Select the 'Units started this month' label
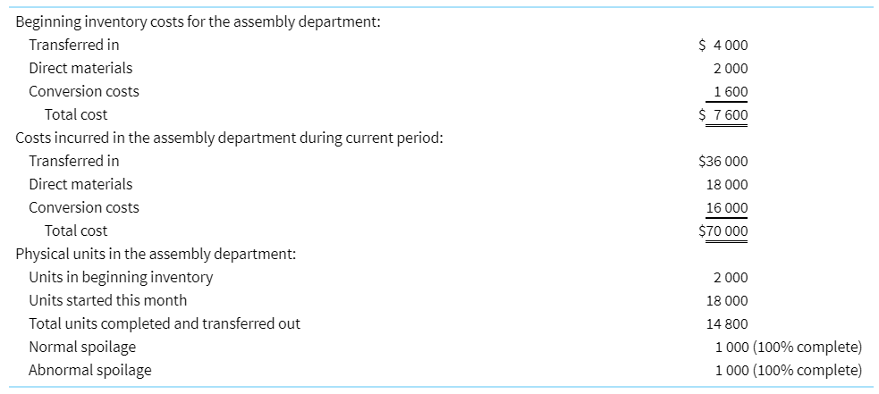The height and width of the screenshot is (394, 879). [x=107, y=301]
